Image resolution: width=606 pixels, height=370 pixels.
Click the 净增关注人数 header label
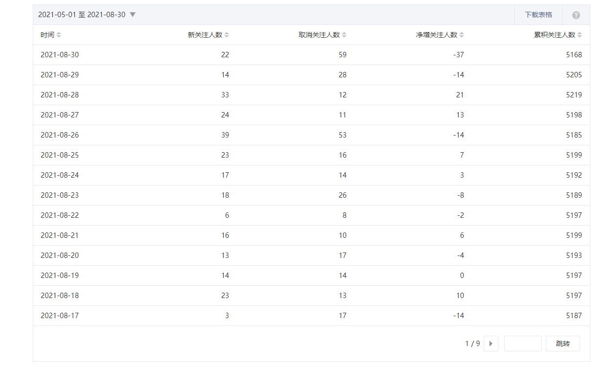[x=437, y=35]
